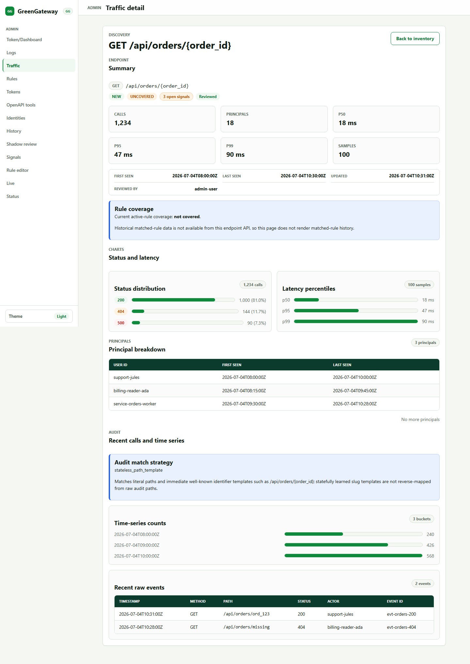Click LAST SEEN column header in principals table
The width and height of the screenshot is (470, 664).
pos(342,365)
